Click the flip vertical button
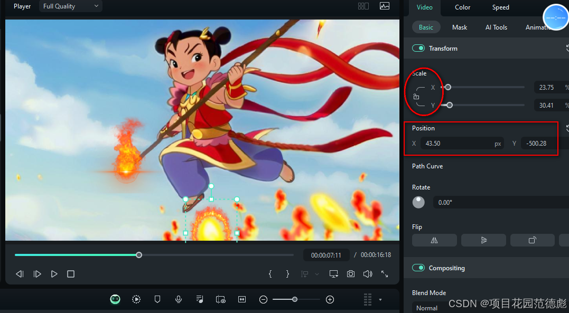569x313 pixels. (483, 240)
